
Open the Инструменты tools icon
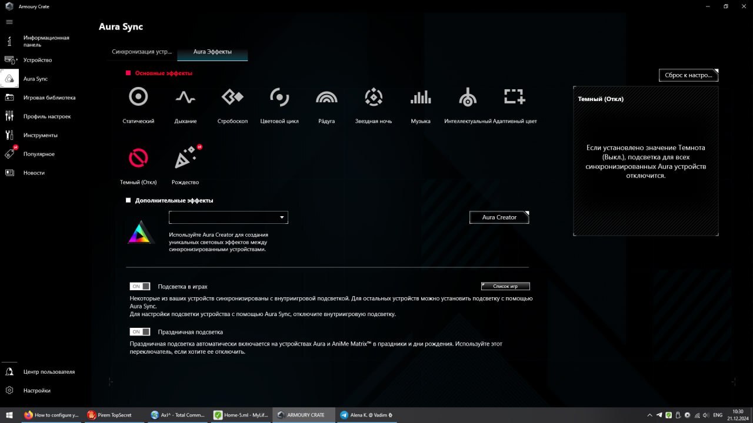(x=9, y=135)
